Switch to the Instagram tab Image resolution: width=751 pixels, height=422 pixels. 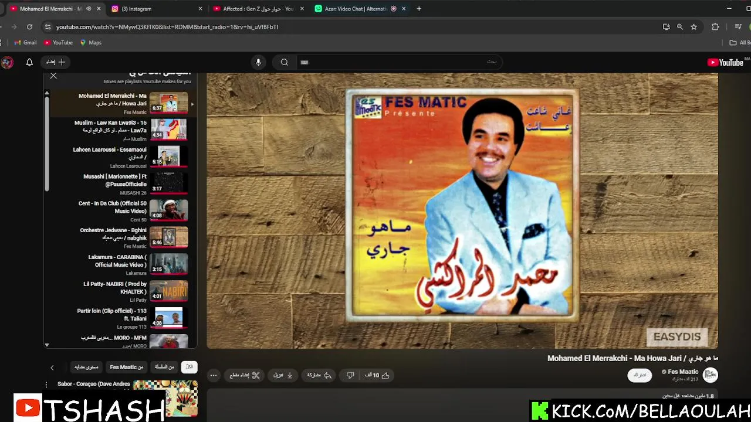[156, 9]
